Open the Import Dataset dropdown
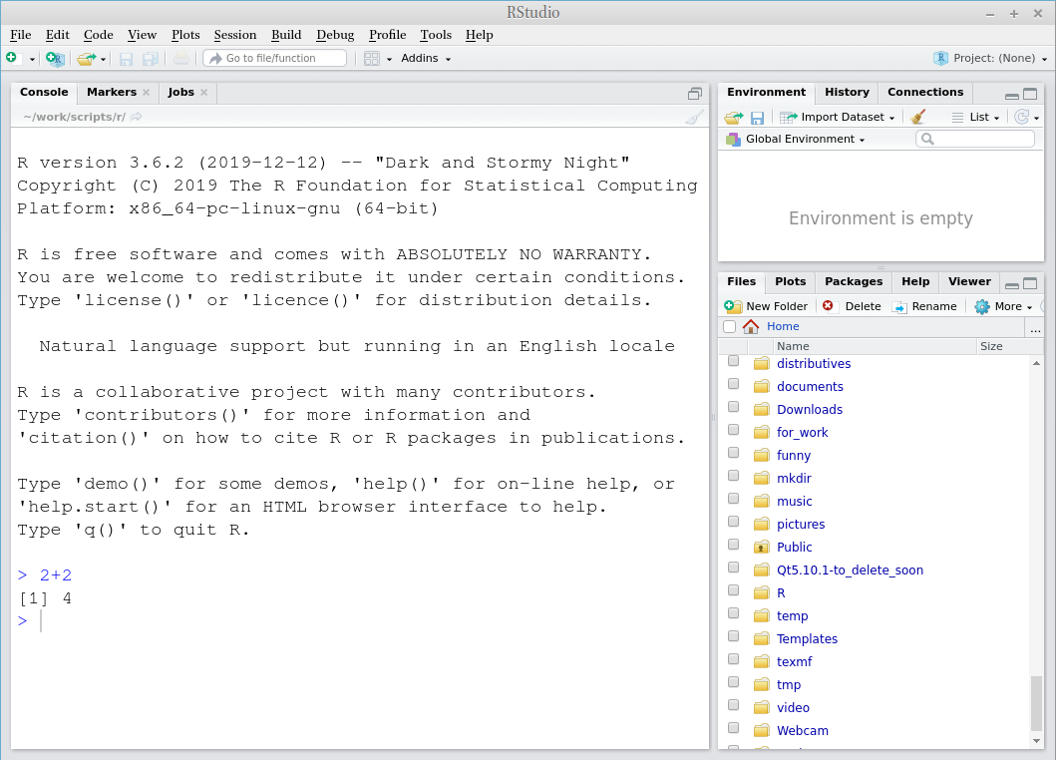 tap(838, 118)
